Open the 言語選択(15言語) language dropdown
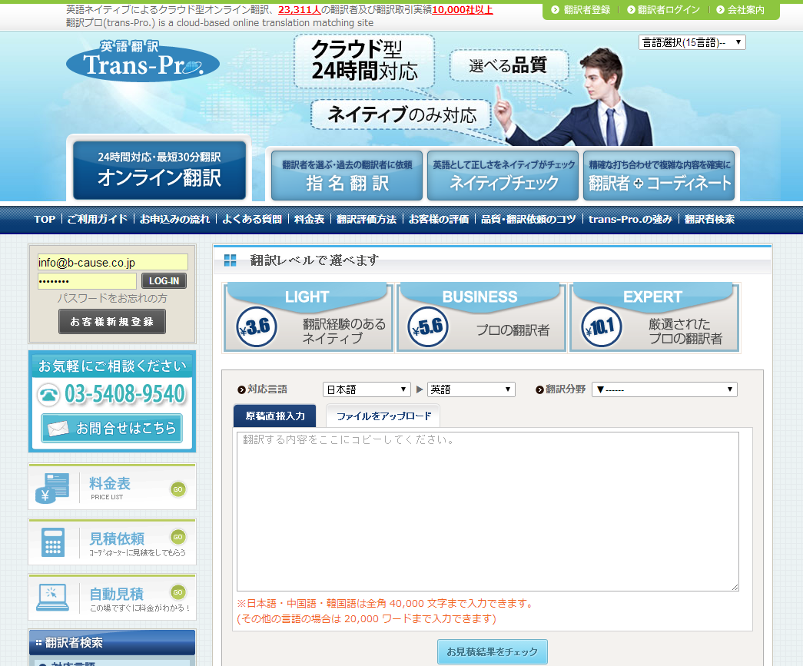The height and width of the screenshot is (666, 803). (692, 42)
